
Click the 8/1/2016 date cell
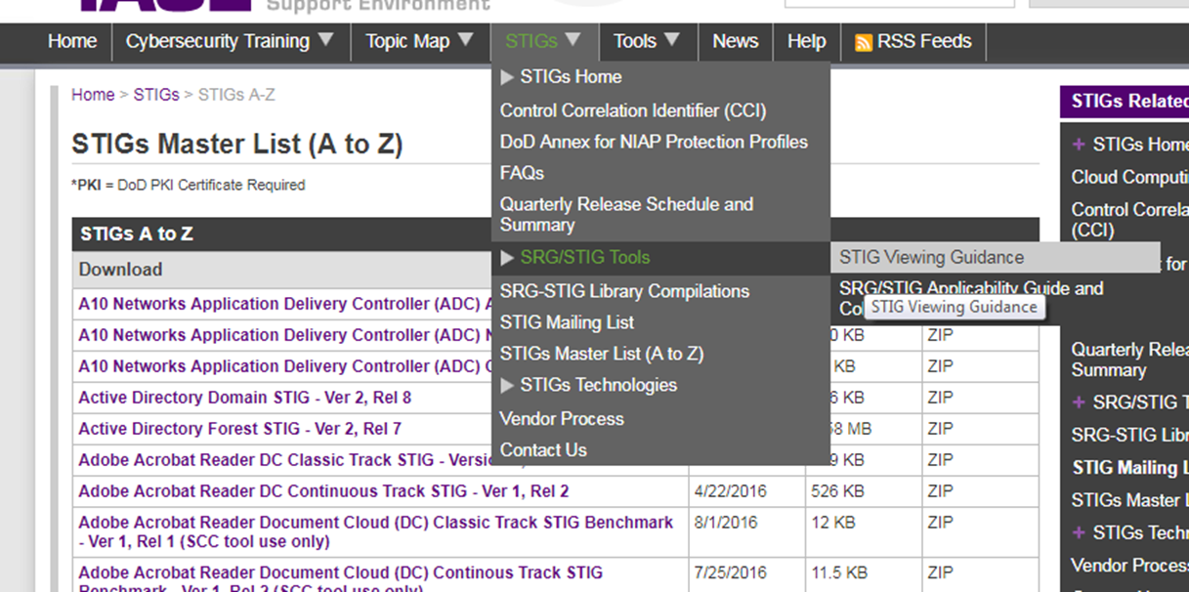tap(727, 523)
